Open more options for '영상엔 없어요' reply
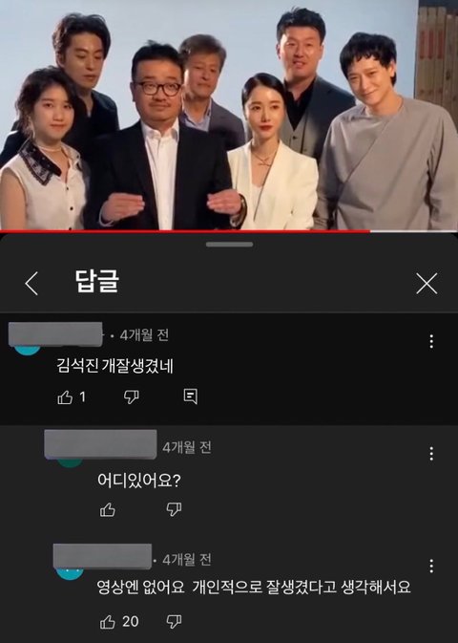 [431, 566]
